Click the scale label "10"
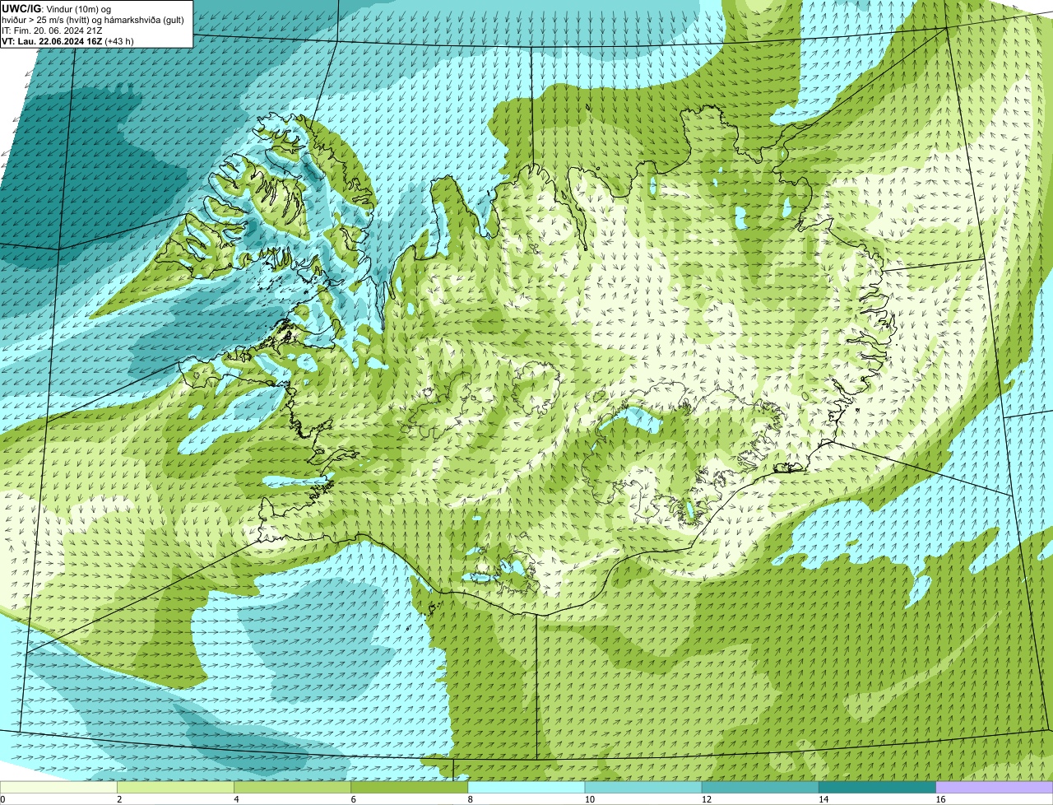 pos(589,799)
